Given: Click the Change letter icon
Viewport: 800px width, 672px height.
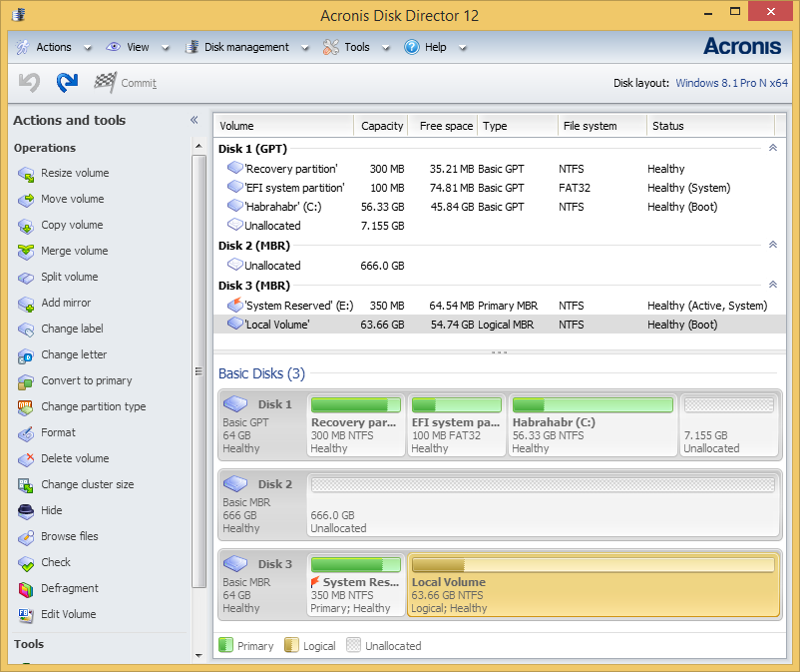Looking at the screenshot, I should [26, 355].
